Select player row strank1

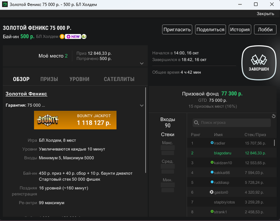232,212
